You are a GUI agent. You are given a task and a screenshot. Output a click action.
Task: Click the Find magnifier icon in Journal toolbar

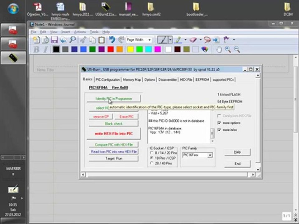73,40
